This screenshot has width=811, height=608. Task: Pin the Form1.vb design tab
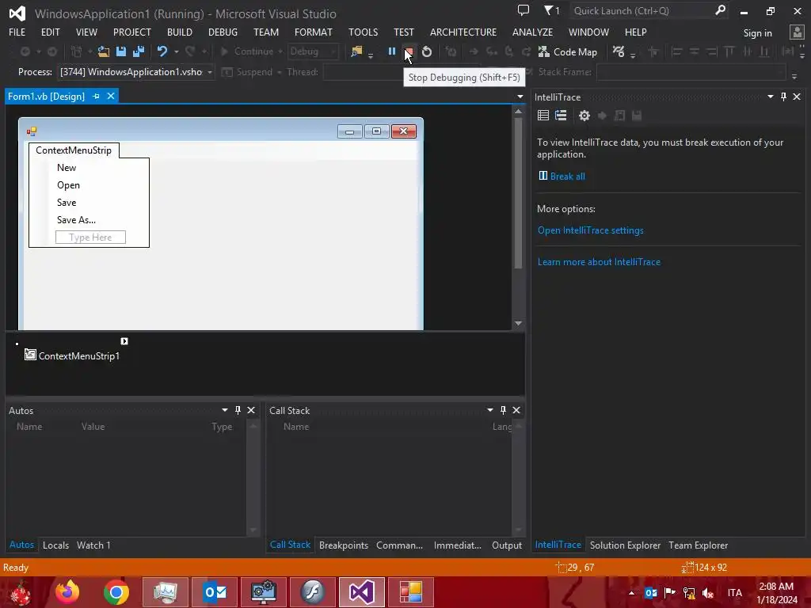point(96,96)
